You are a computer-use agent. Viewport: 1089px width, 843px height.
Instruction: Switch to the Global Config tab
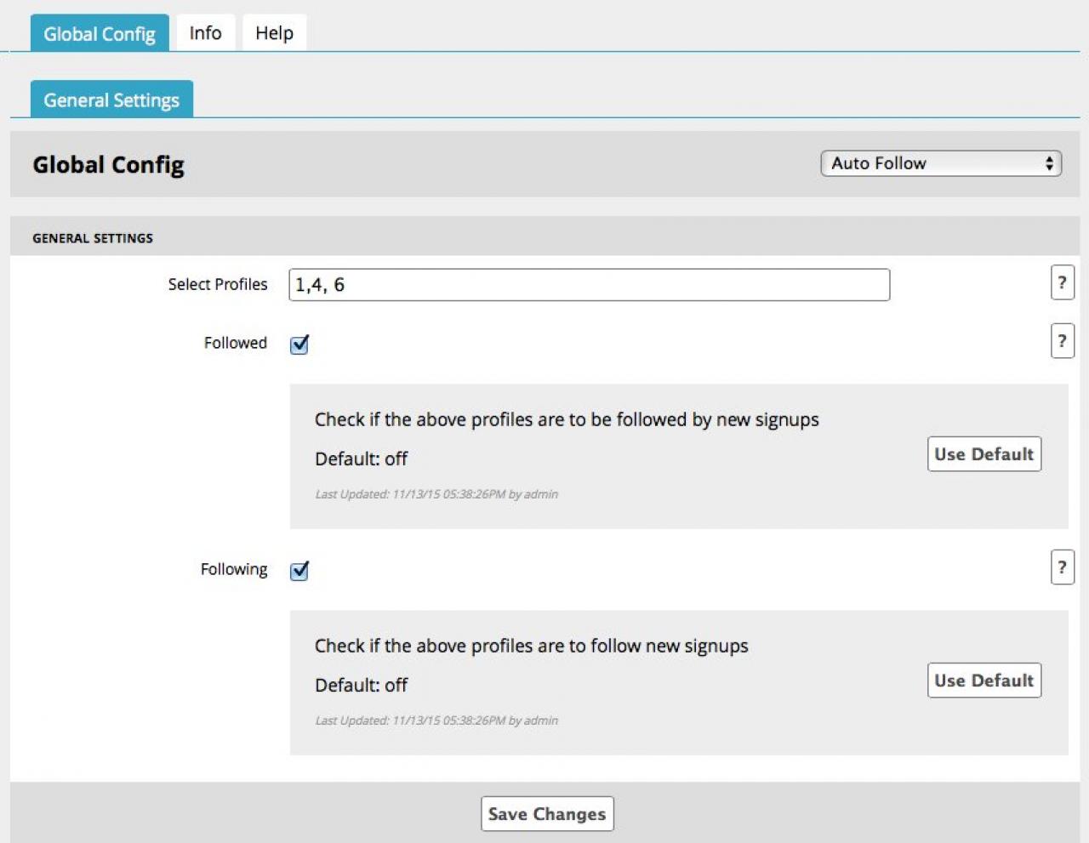pos(100,34)
